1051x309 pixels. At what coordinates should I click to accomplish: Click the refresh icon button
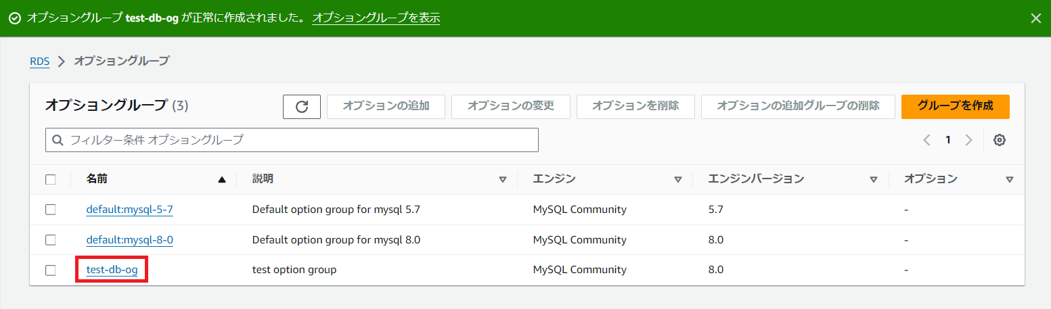click(x=302, y=107)
